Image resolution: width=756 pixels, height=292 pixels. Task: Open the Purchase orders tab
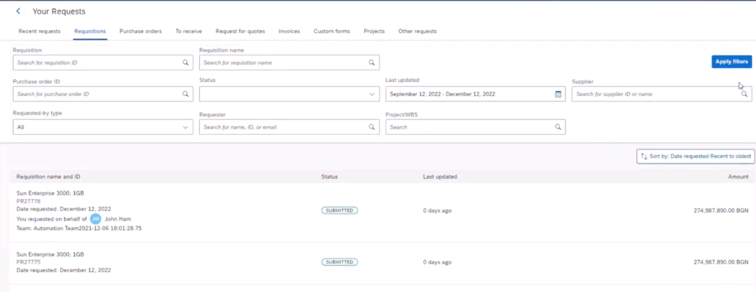point(141,32)
